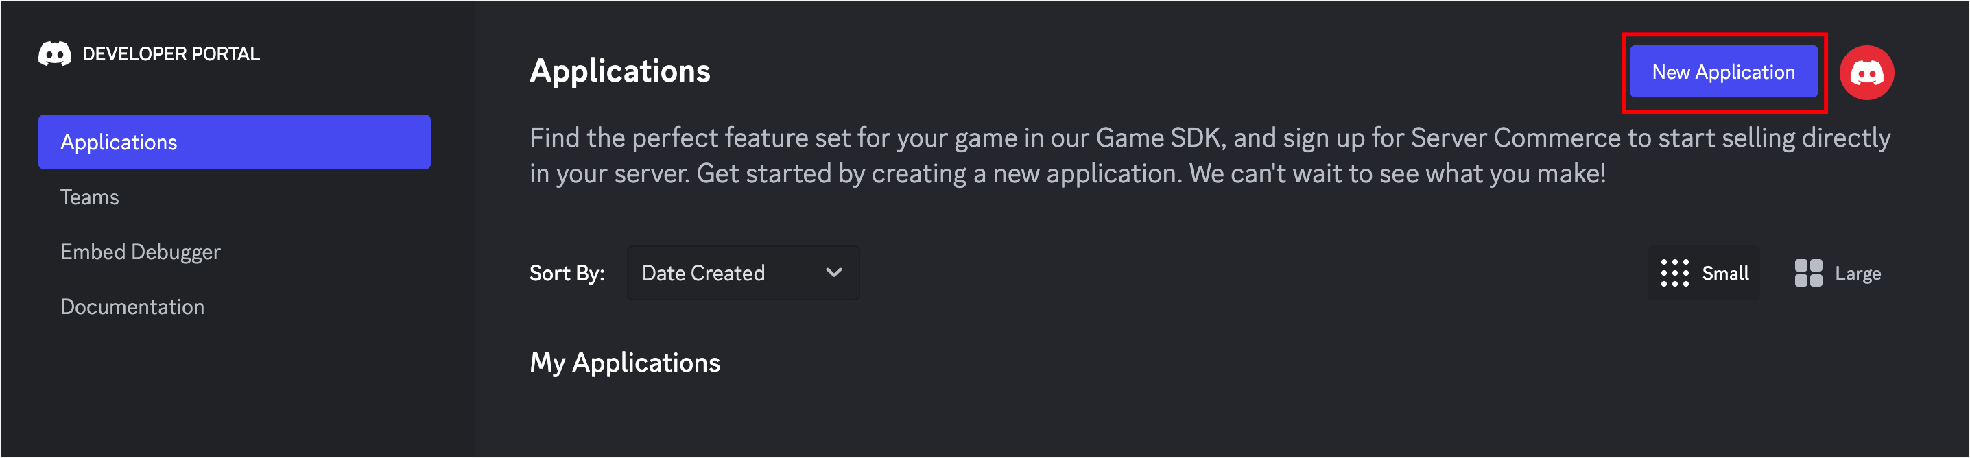
Task: Switch to Large view layout
Action: [x=1837, y=273]
